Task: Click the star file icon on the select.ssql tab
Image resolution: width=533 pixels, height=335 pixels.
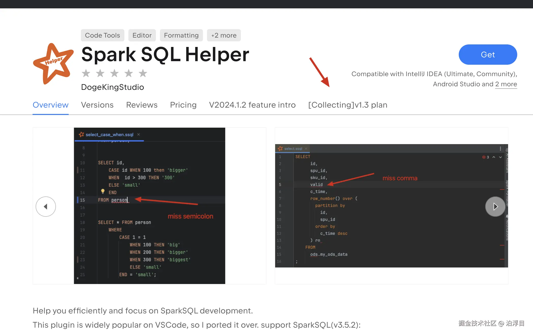Action: point(280,148)
